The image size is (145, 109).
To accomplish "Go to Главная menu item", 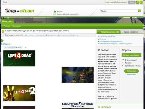I will click(x=7, y=26).
